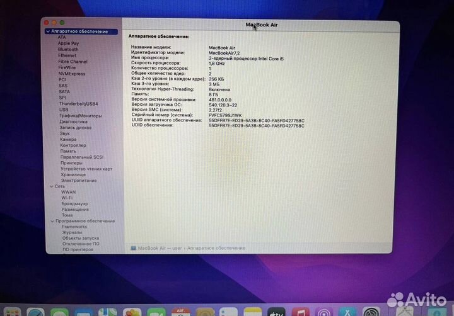
Task: Select Звук in the sidebar
Action: coord(65,133)
